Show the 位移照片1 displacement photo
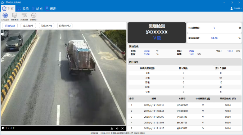 pyautogui.click(x=46, y=26)
